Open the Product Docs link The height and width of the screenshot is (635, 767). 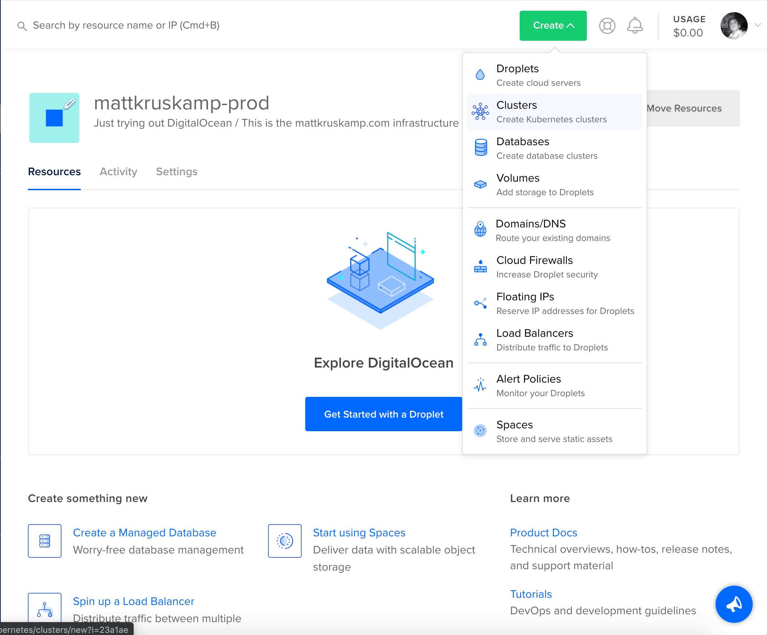(544, 533)
